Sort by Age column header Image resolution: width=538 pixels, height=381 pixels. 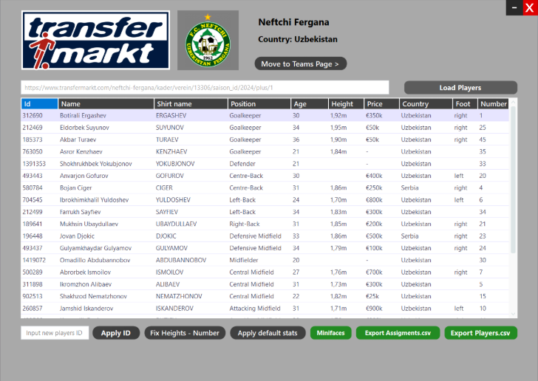click(310, 103)
